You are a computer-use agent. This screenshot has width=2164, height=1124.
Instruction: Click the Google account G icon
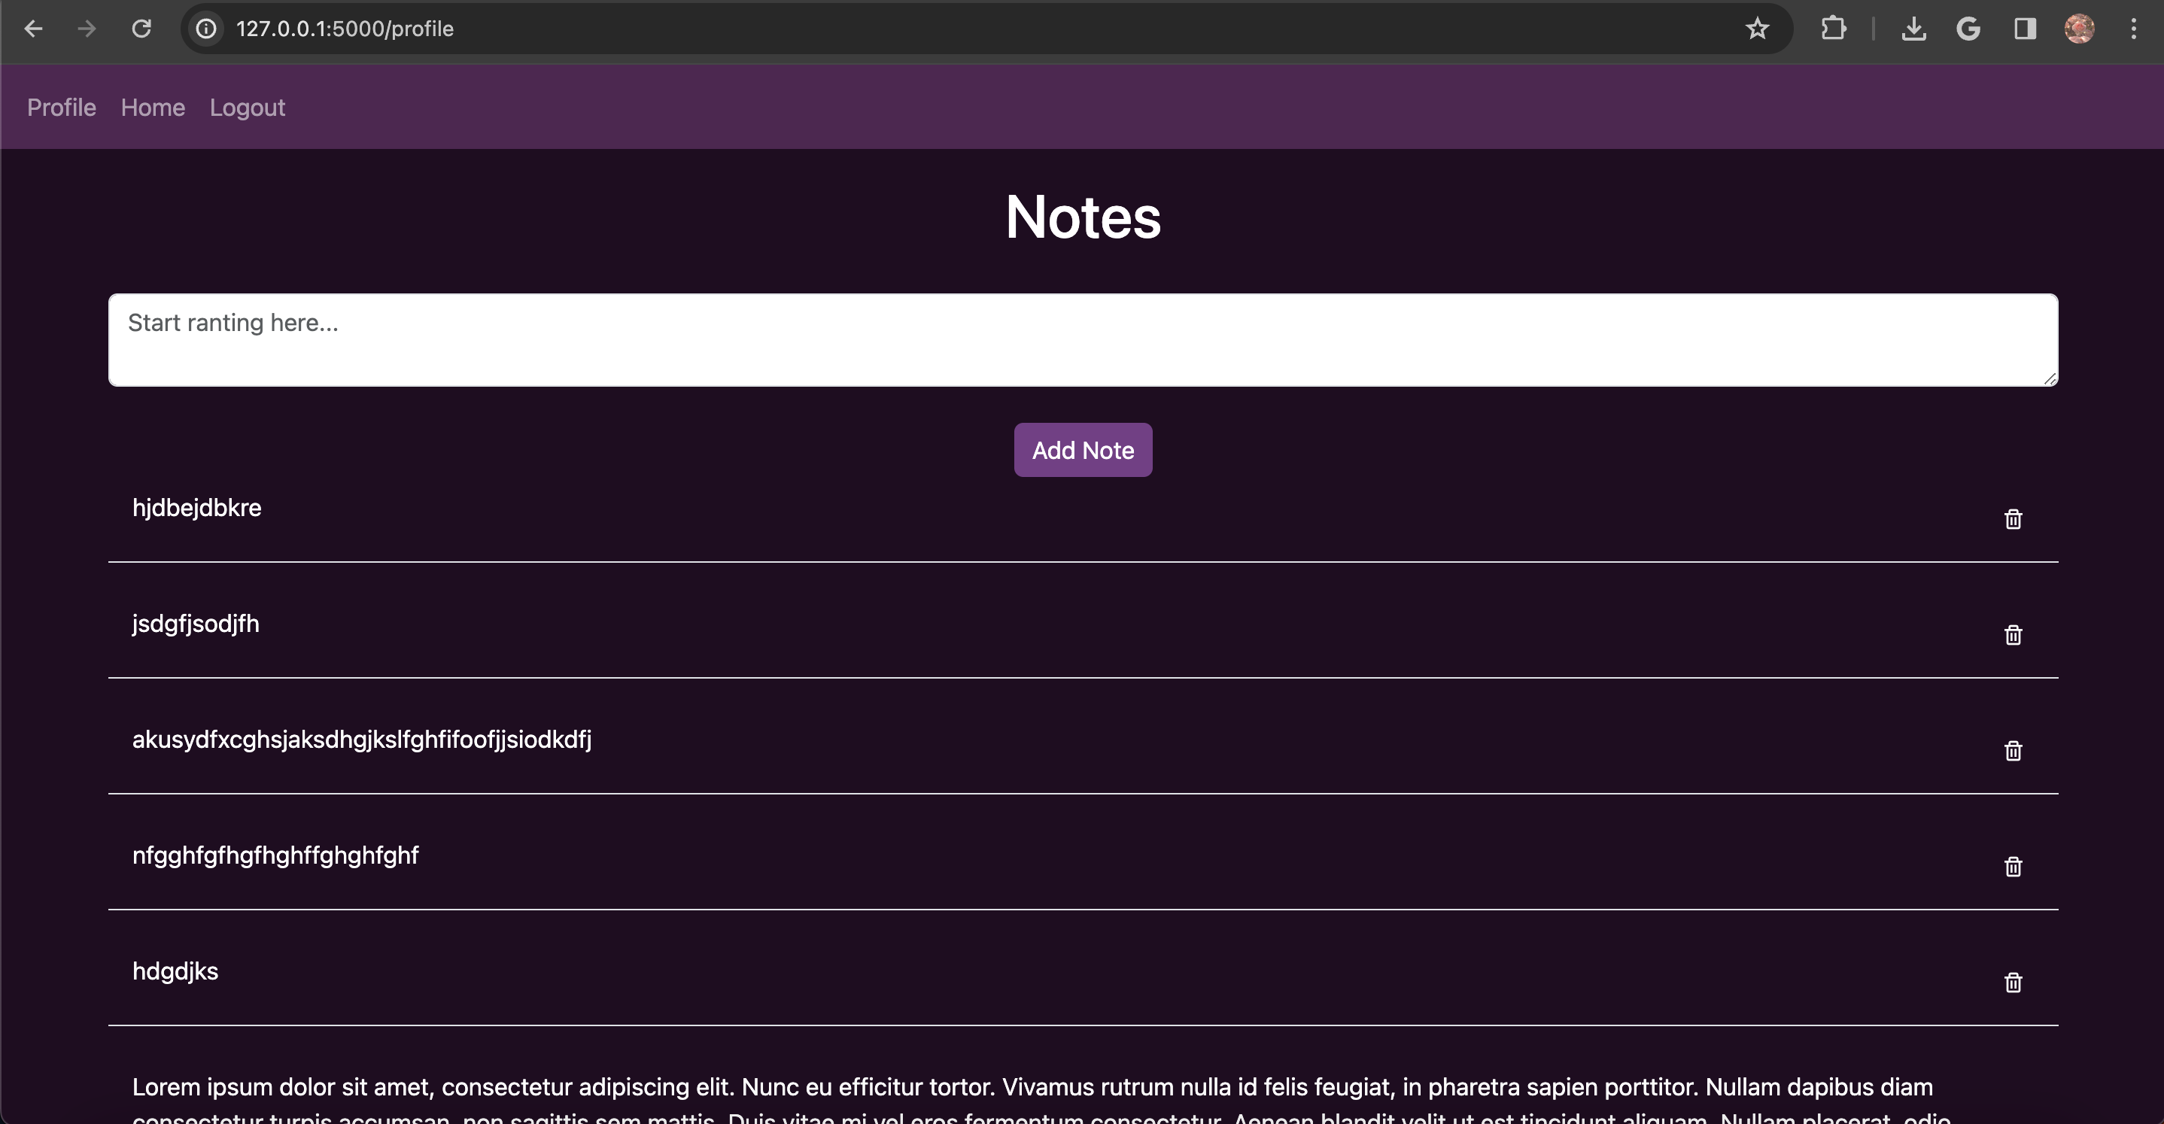point(1968,29)
